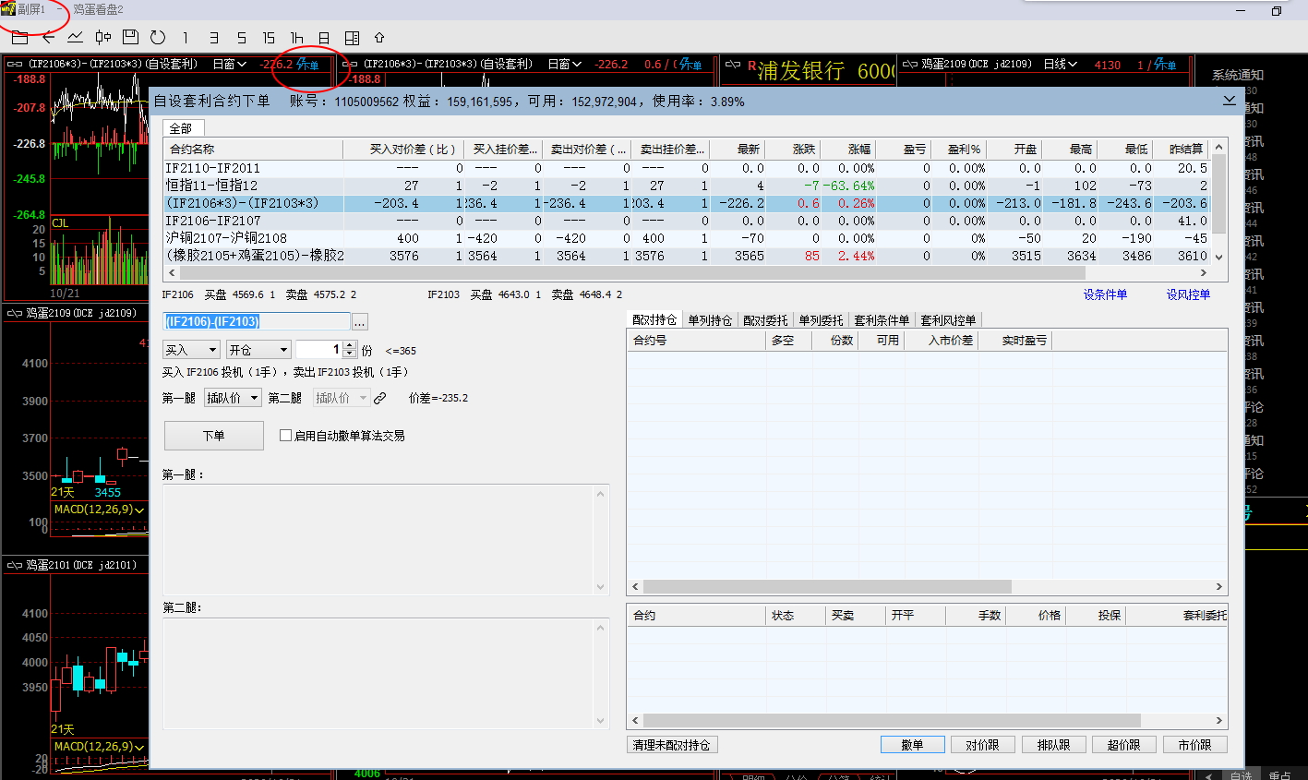Screen dimensions: 1308x780
Task: Click the save (floppy disk) toolbar icon
Action: (130, 38)
